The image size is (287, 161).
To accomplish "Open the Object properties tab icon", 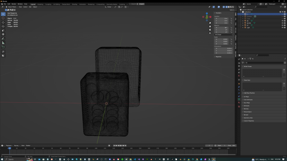I will 239,84.
